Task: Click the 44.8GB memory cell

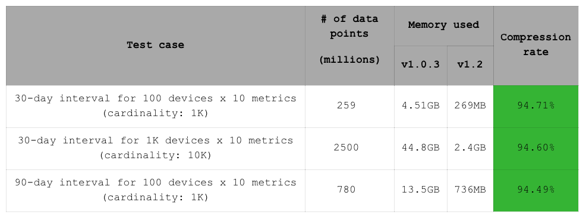Action: coord(420,149)
